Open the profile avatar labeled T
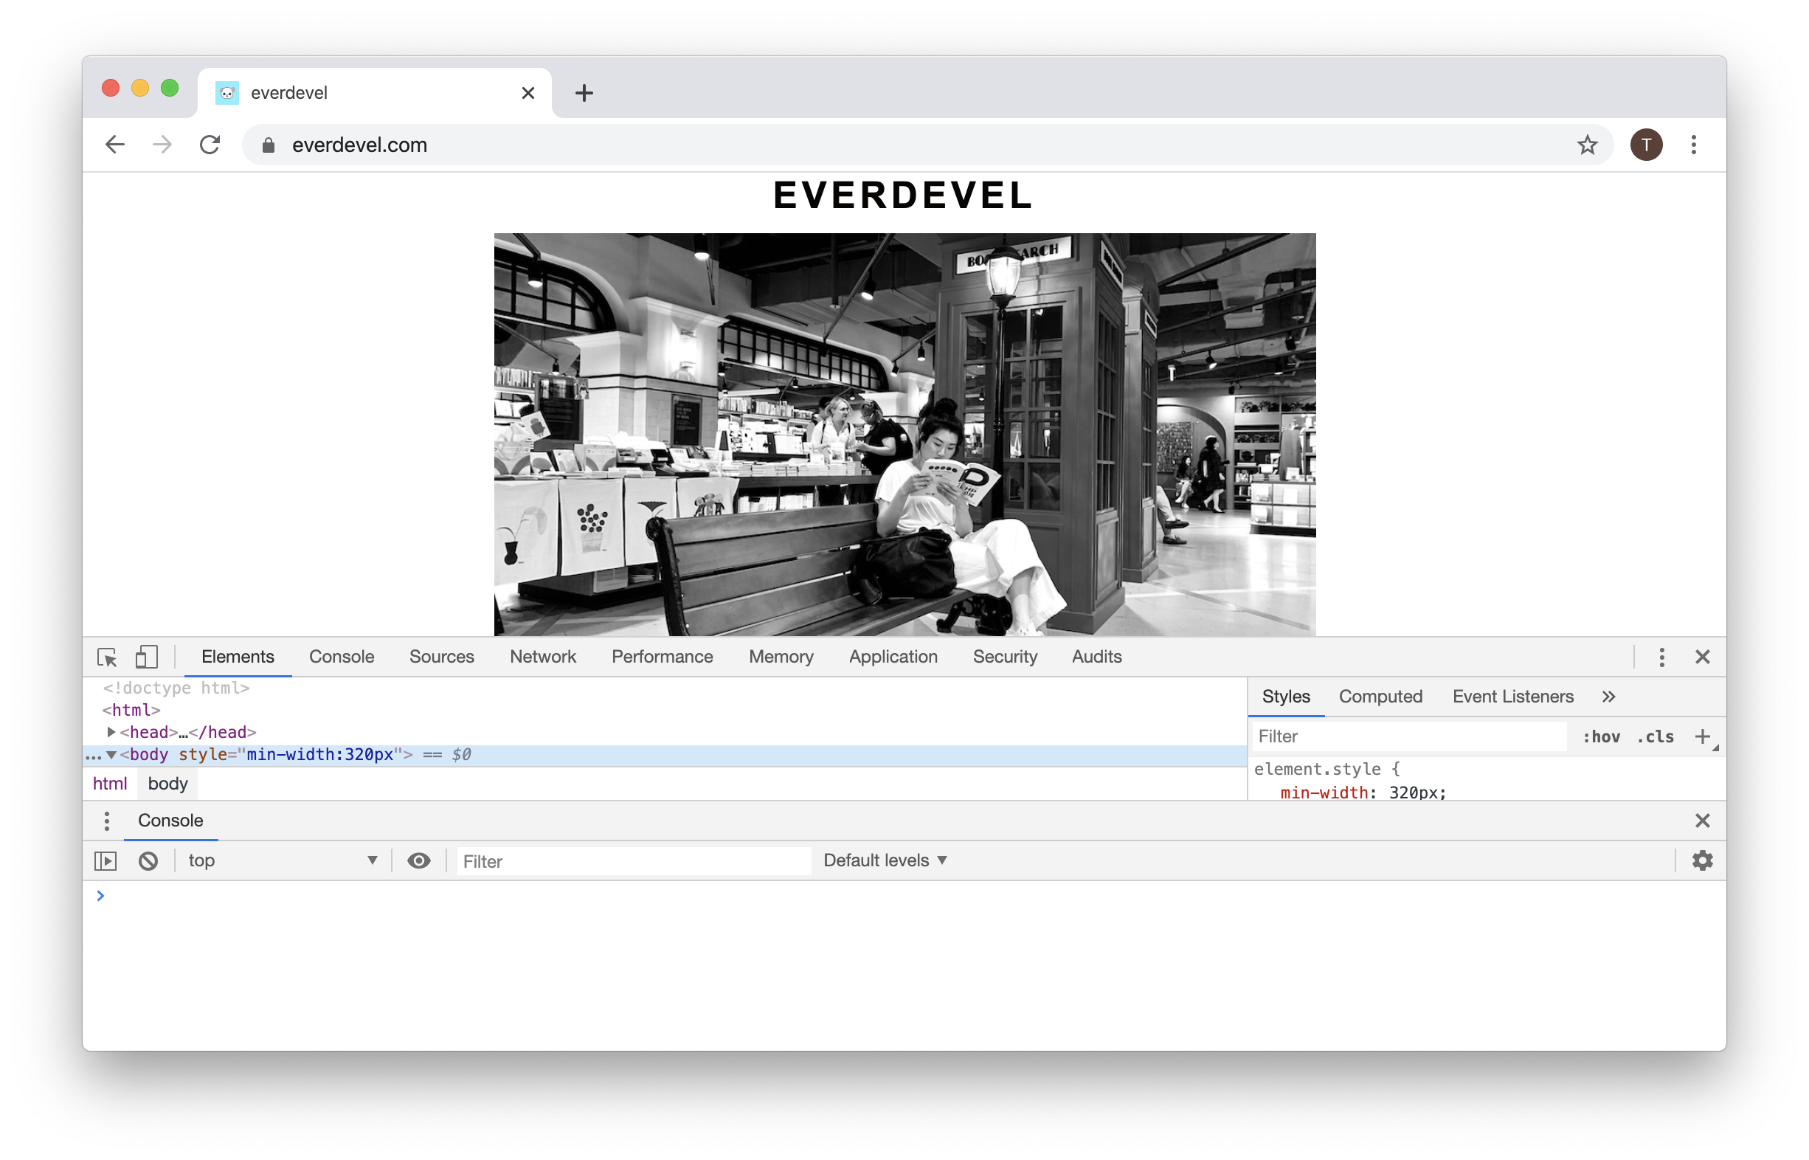The width and height of the screenshot is (1809, 1160). [1647, 145]
